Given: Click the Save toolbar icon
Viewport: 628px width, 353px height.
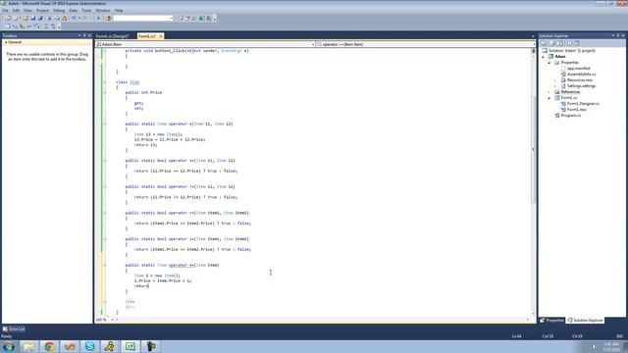Looking at the screenshot, I should tap(33, 18).
